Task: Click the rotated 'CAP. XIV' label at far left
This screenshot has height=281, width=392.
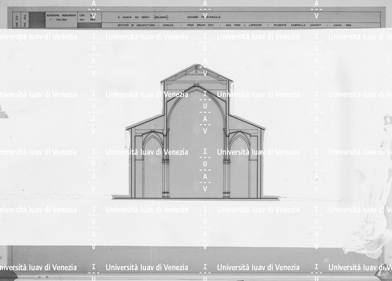Action: click(x=17, y=20)
